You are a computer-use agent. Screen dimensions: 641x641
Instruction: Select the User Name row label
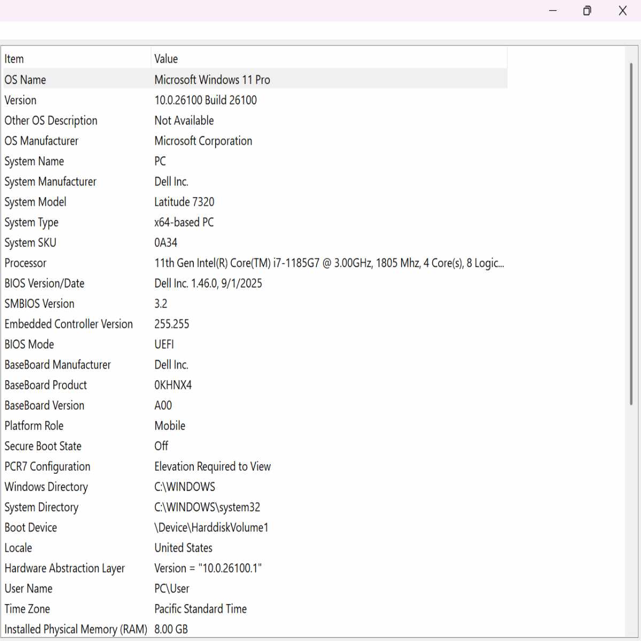click(x=28, y=589)
